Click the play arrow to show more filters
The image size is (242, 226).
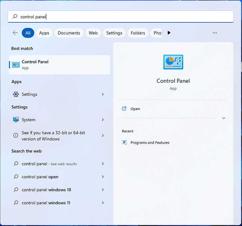tap(169, 33)
